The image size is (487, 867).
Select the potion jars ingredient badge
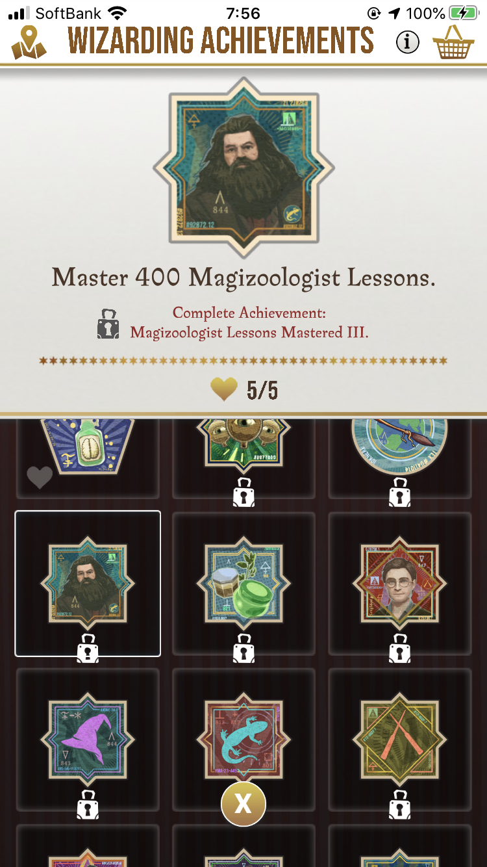(x=243, y=583)
